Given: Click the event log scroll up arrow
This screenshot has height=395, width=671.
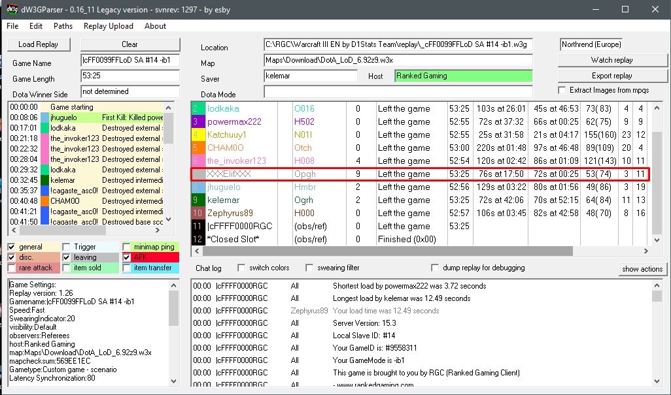Looking at the screenshot, I should [x=168, y=108].
